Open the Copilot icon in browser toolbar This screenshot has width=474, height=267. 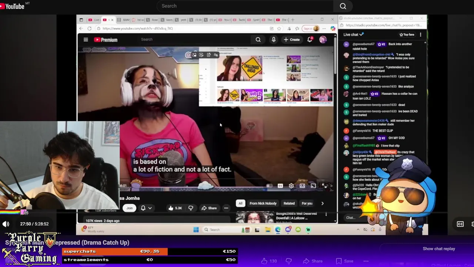click(x=333, y=29)
